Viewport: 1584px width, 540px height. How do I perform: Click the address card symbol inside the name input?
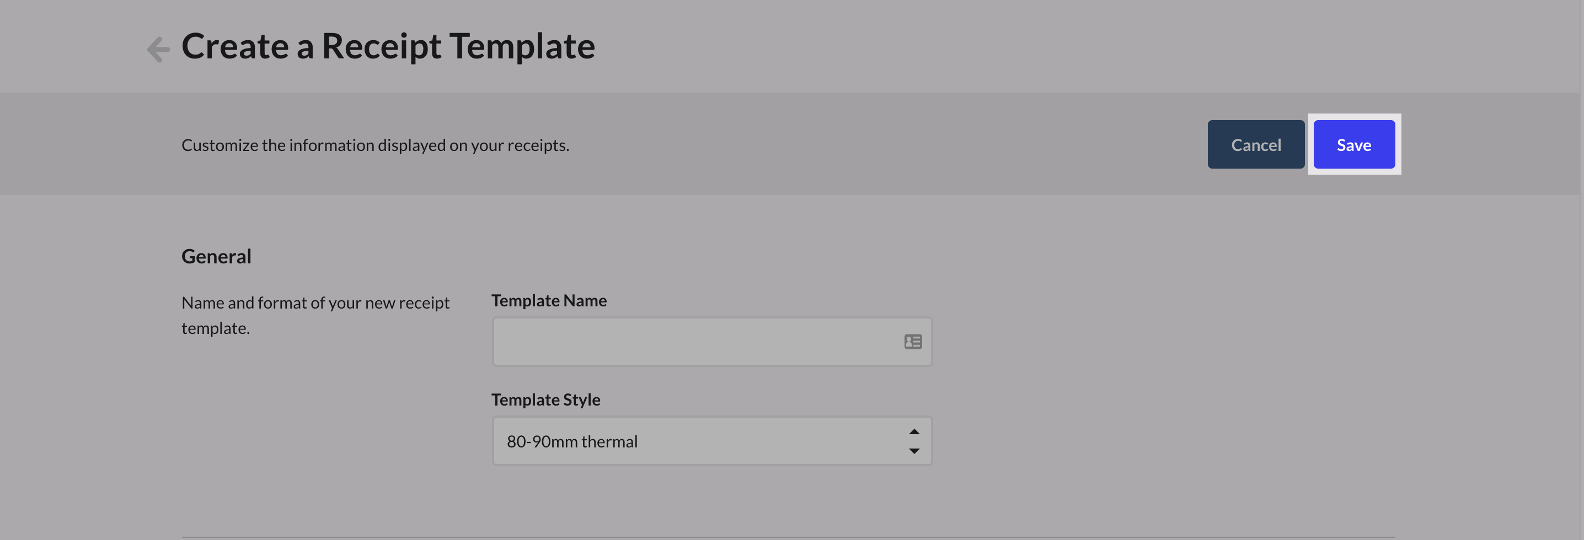pyautogui.click(x=913, y=341)
